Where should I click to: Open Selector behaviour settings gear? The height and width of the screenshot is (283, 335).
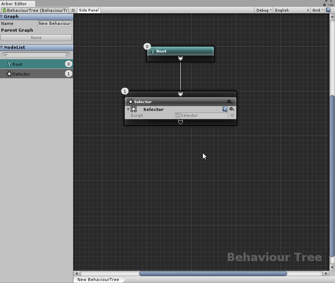pos(232,109)
